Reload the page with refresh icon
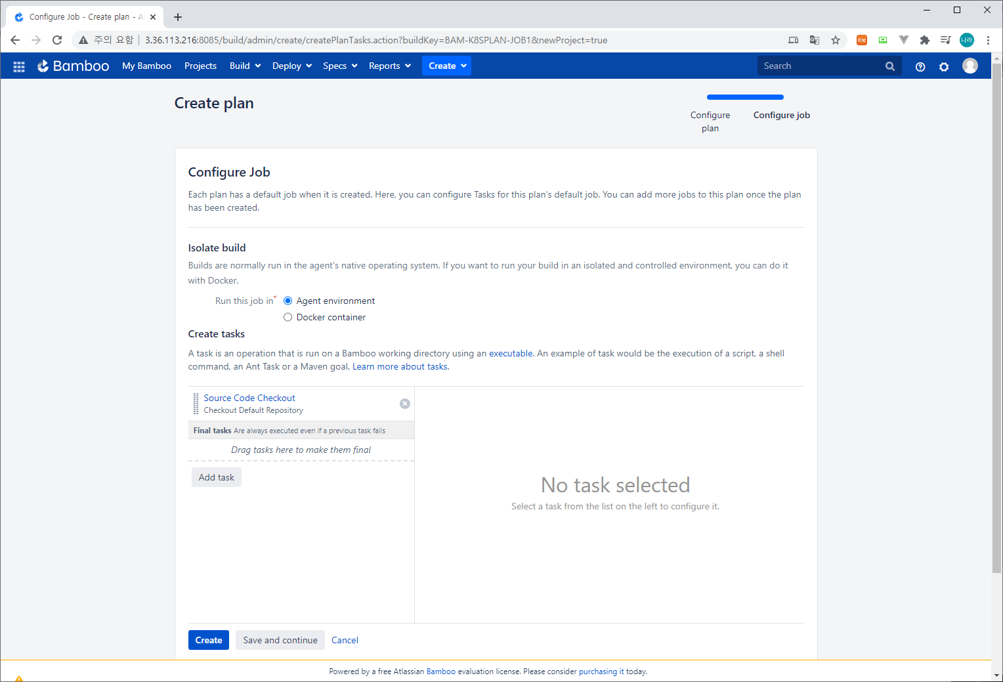Image resolution: width=1003 pixels, height=682 pixels. coord(57,40)
